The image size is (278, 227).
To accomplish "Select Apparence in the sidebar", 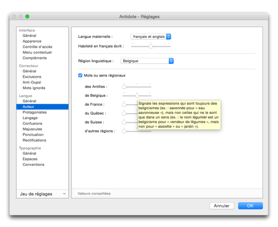I will pos(32,41).
